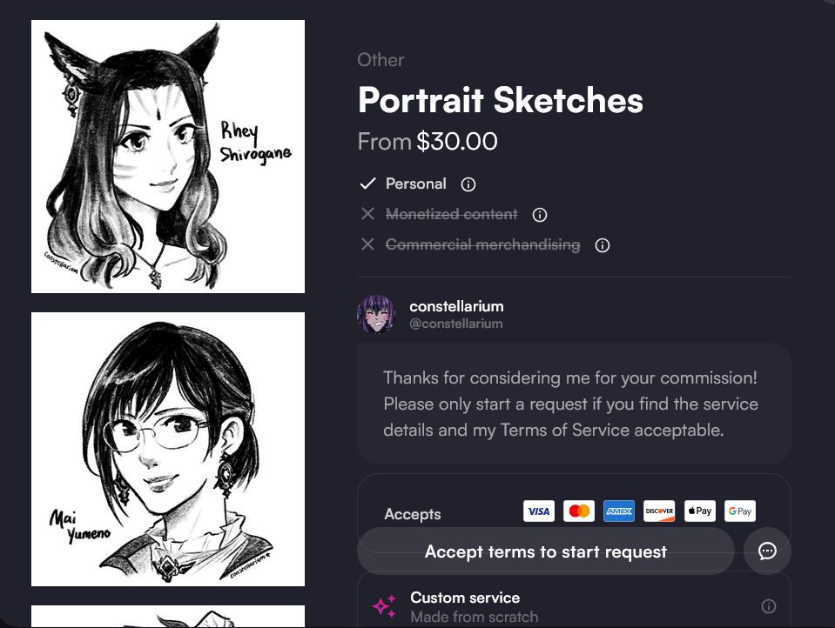Viewport: 835px width, 628px height.
Task: Click info icon beside Commercial merchandising
Action: (x=602, y=245)
